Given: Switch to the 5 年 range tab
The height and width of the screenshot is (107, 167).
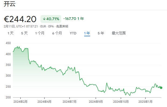Looking at the screenshot, I should tap(101, 33).
